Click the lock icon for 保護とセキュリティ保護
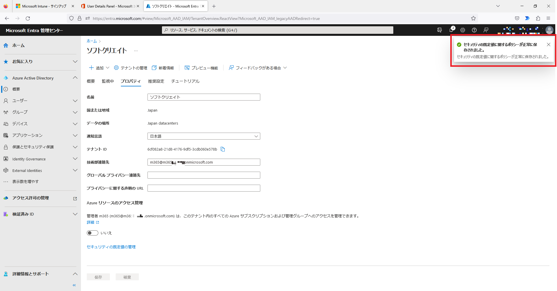Image resolution: width=557 pixels, height=291 pixels. (x=6, y=147)
